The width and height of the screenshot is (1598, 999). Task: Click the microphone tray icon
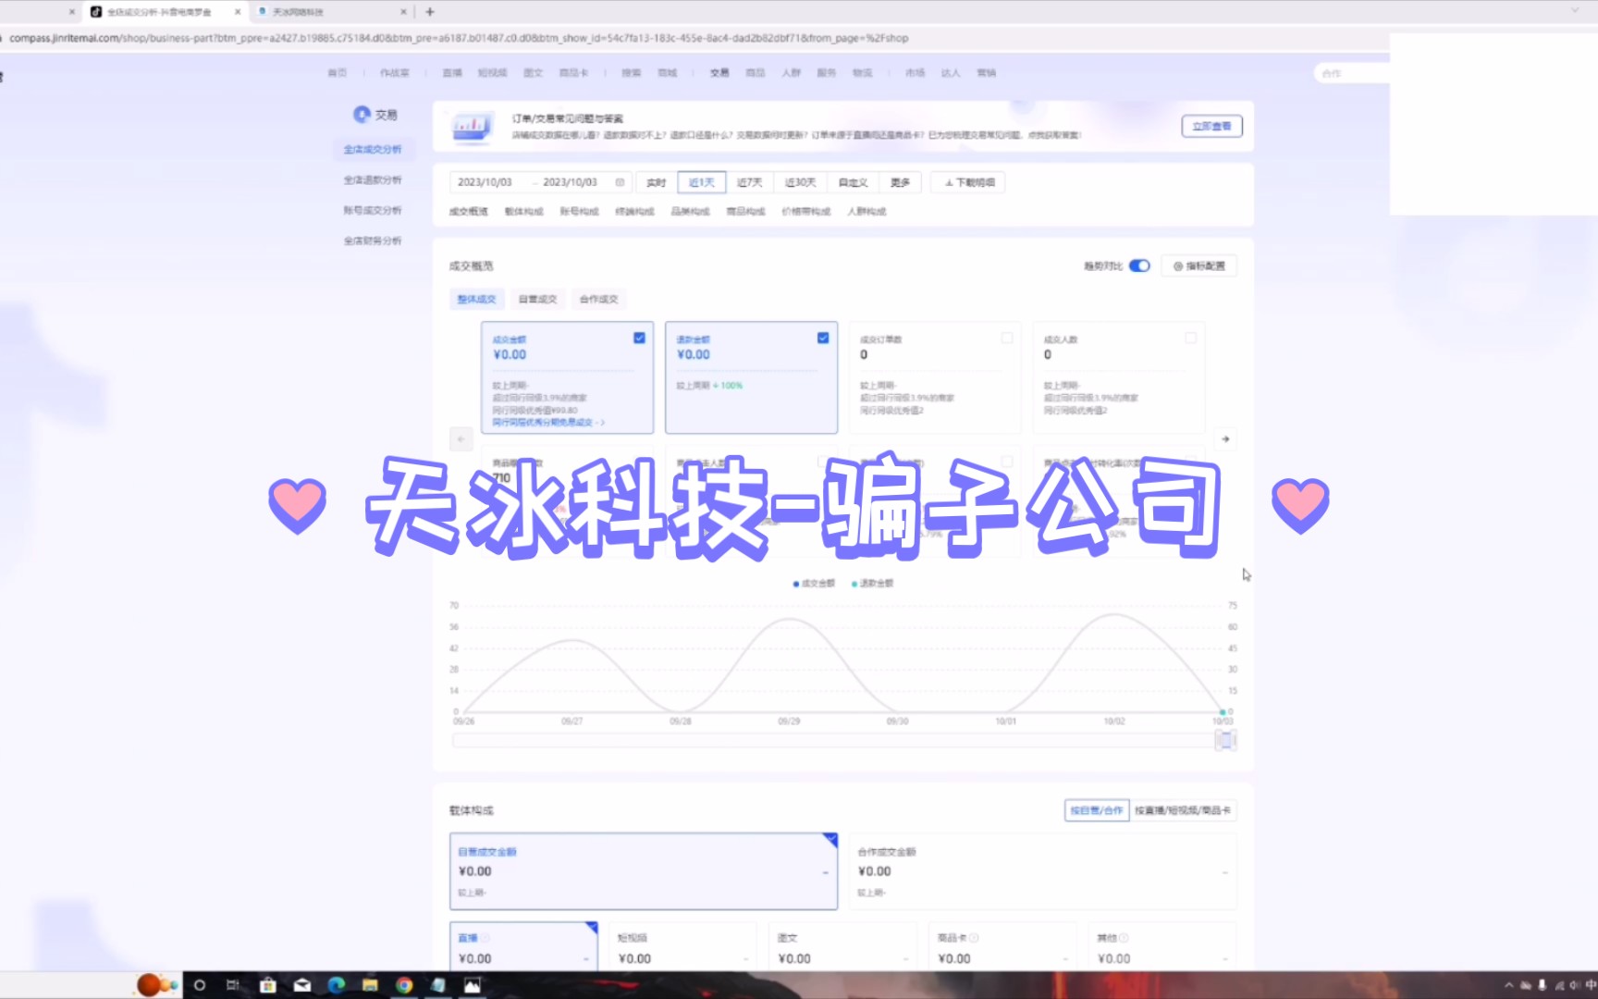(x=1542, y=985)
